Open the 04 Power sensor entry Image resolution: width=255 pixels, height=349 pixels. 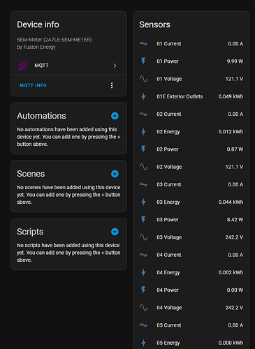point(191,290)
